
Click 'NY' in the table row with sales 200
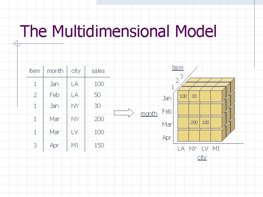75,119
